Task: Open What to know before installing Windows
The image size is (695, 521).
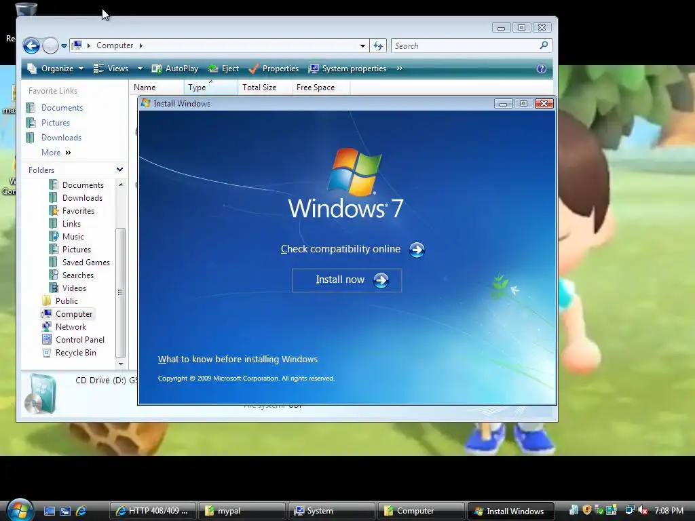Action: (238, 360)
